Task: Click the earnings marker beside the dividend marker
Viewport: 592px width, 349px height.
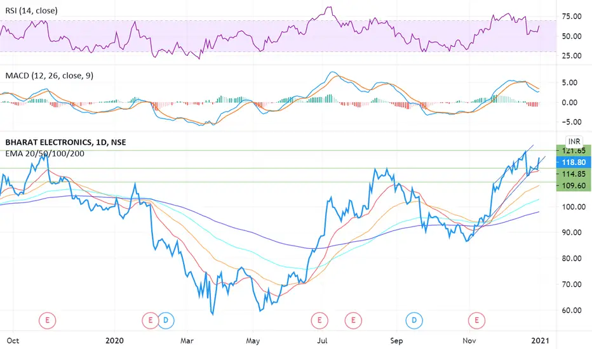Action: (x=151, y=320)
